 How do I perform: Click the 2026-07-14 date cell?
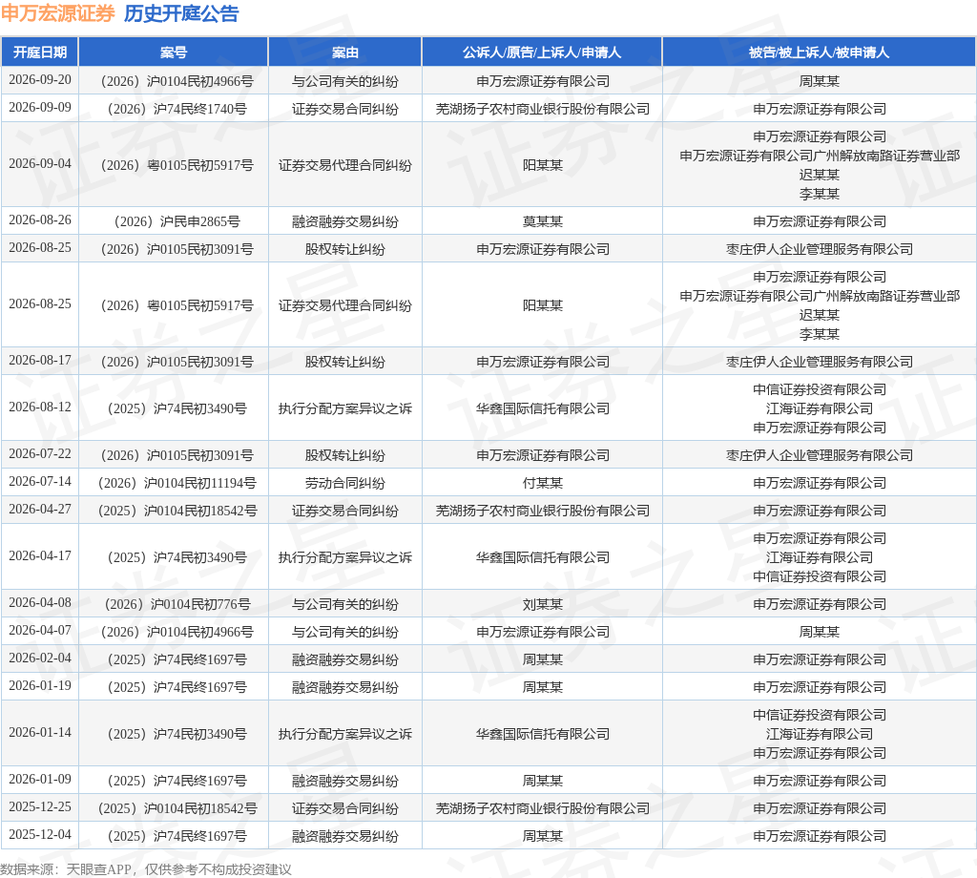click(x=40, y=482)
